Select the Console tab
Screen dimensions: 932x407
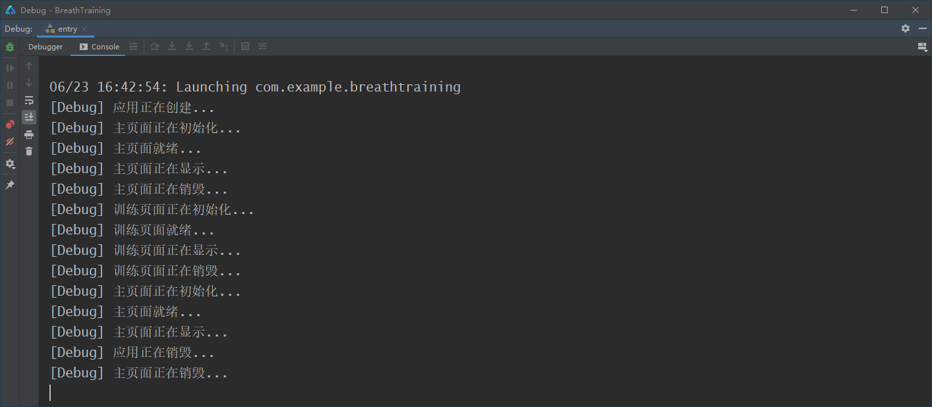[x=99, y=47]
